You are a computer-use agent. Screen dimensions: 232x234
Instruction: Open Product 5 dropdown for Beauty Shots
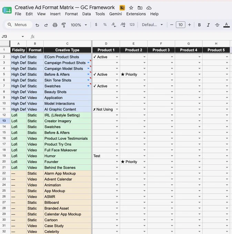[227, 92]
